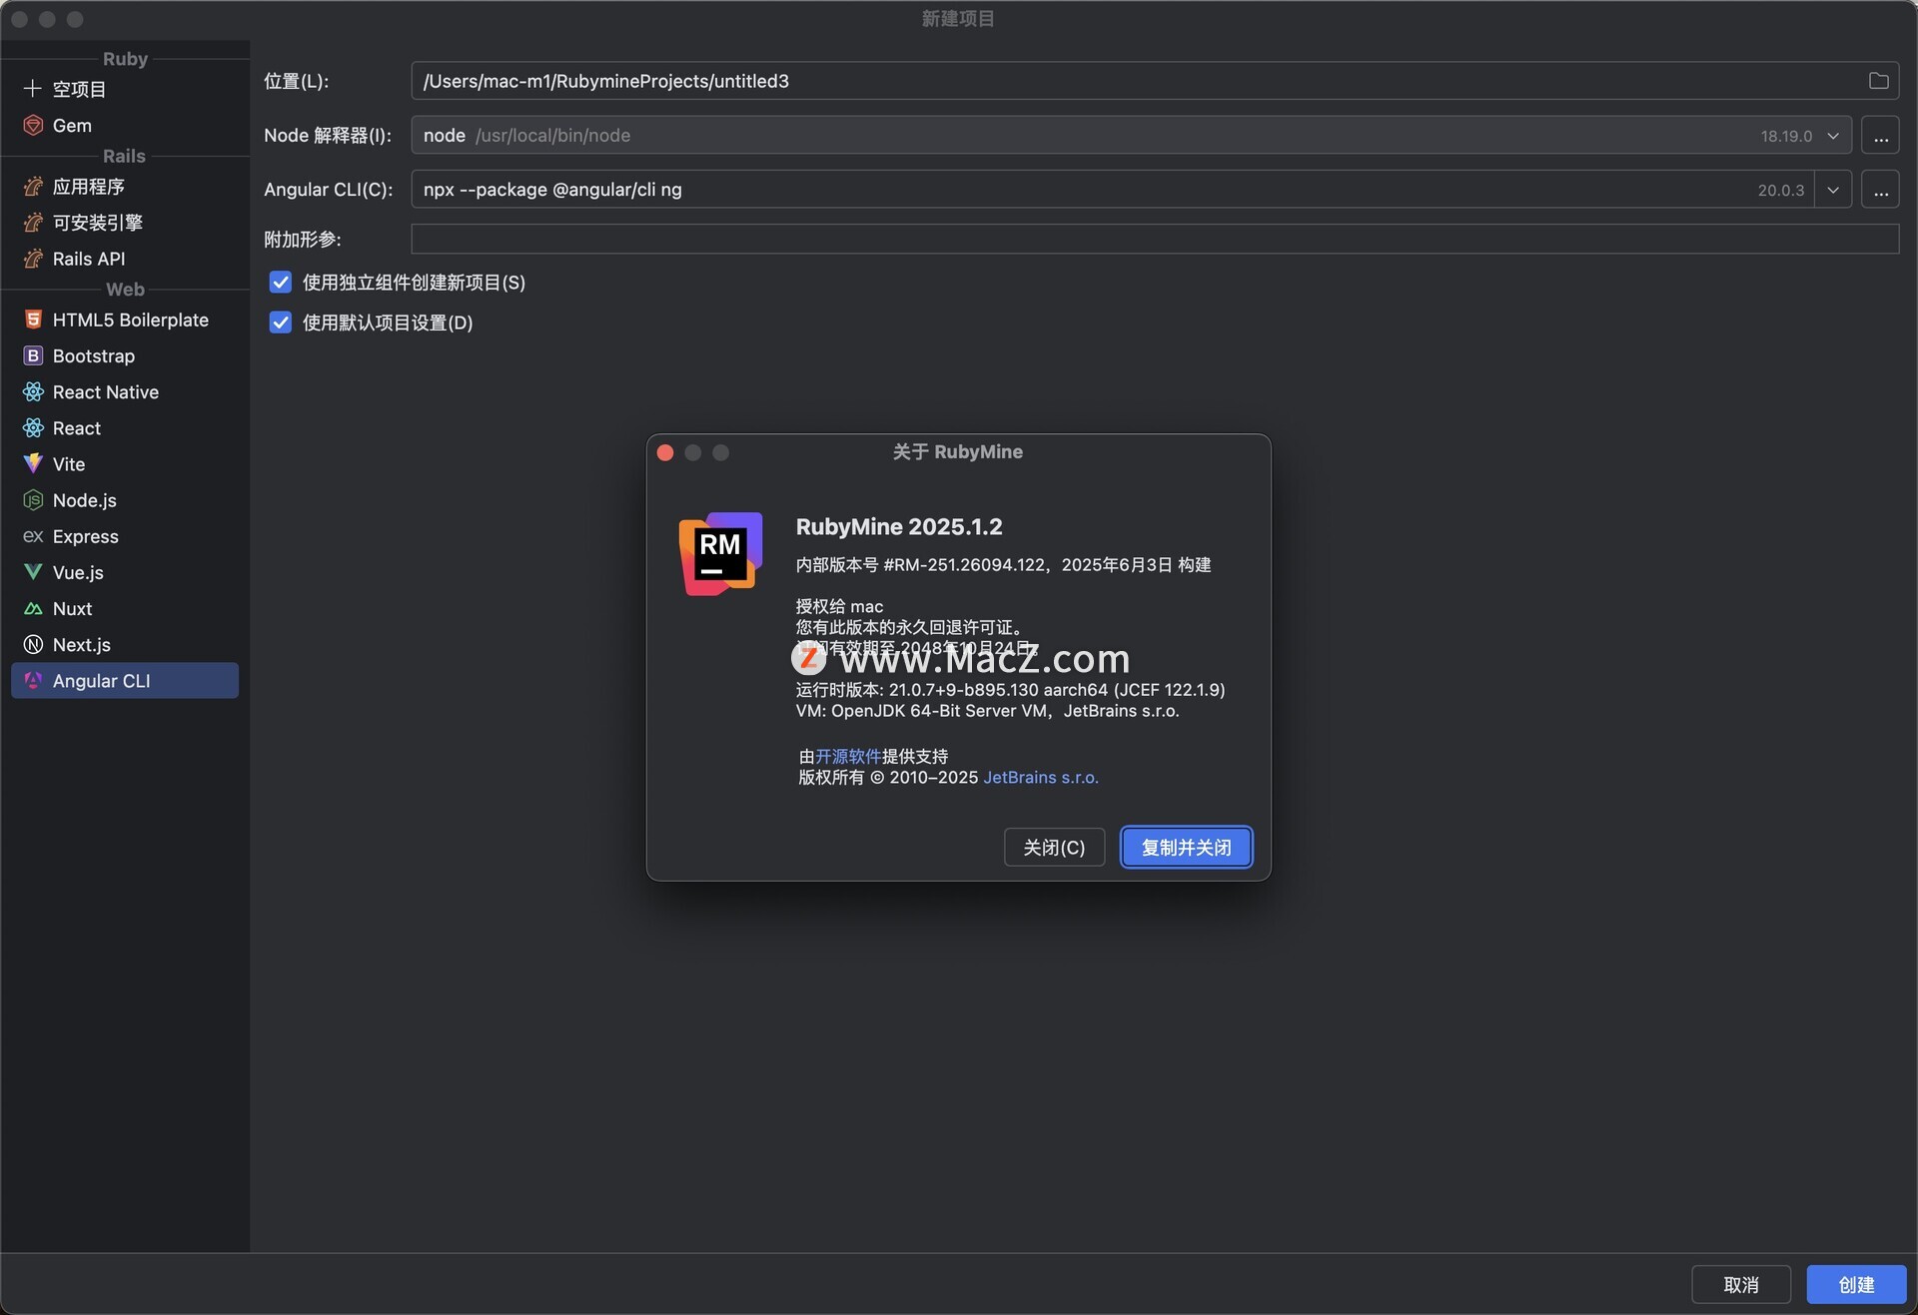Click the RubyMine logo in About dialog
The width and height of the screenshot is (1918, 1315).
pos(720,553)
